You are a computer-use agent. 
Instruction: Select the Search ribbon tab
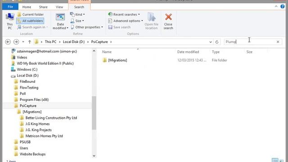coord(79,7)
